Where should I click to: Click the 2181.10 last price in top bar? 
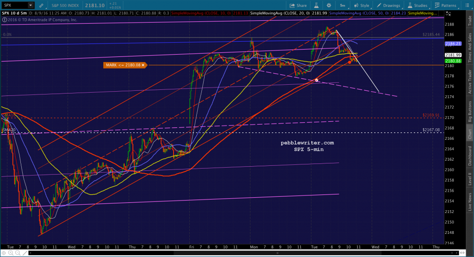94,6
